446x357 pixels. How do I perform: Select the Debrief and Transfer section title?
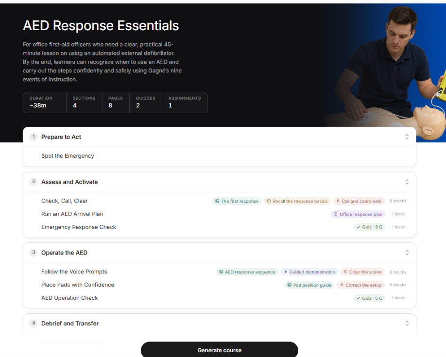[70, 323]
